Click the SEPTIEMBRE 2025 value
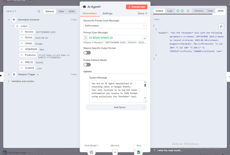 click(x=46, y=32)
